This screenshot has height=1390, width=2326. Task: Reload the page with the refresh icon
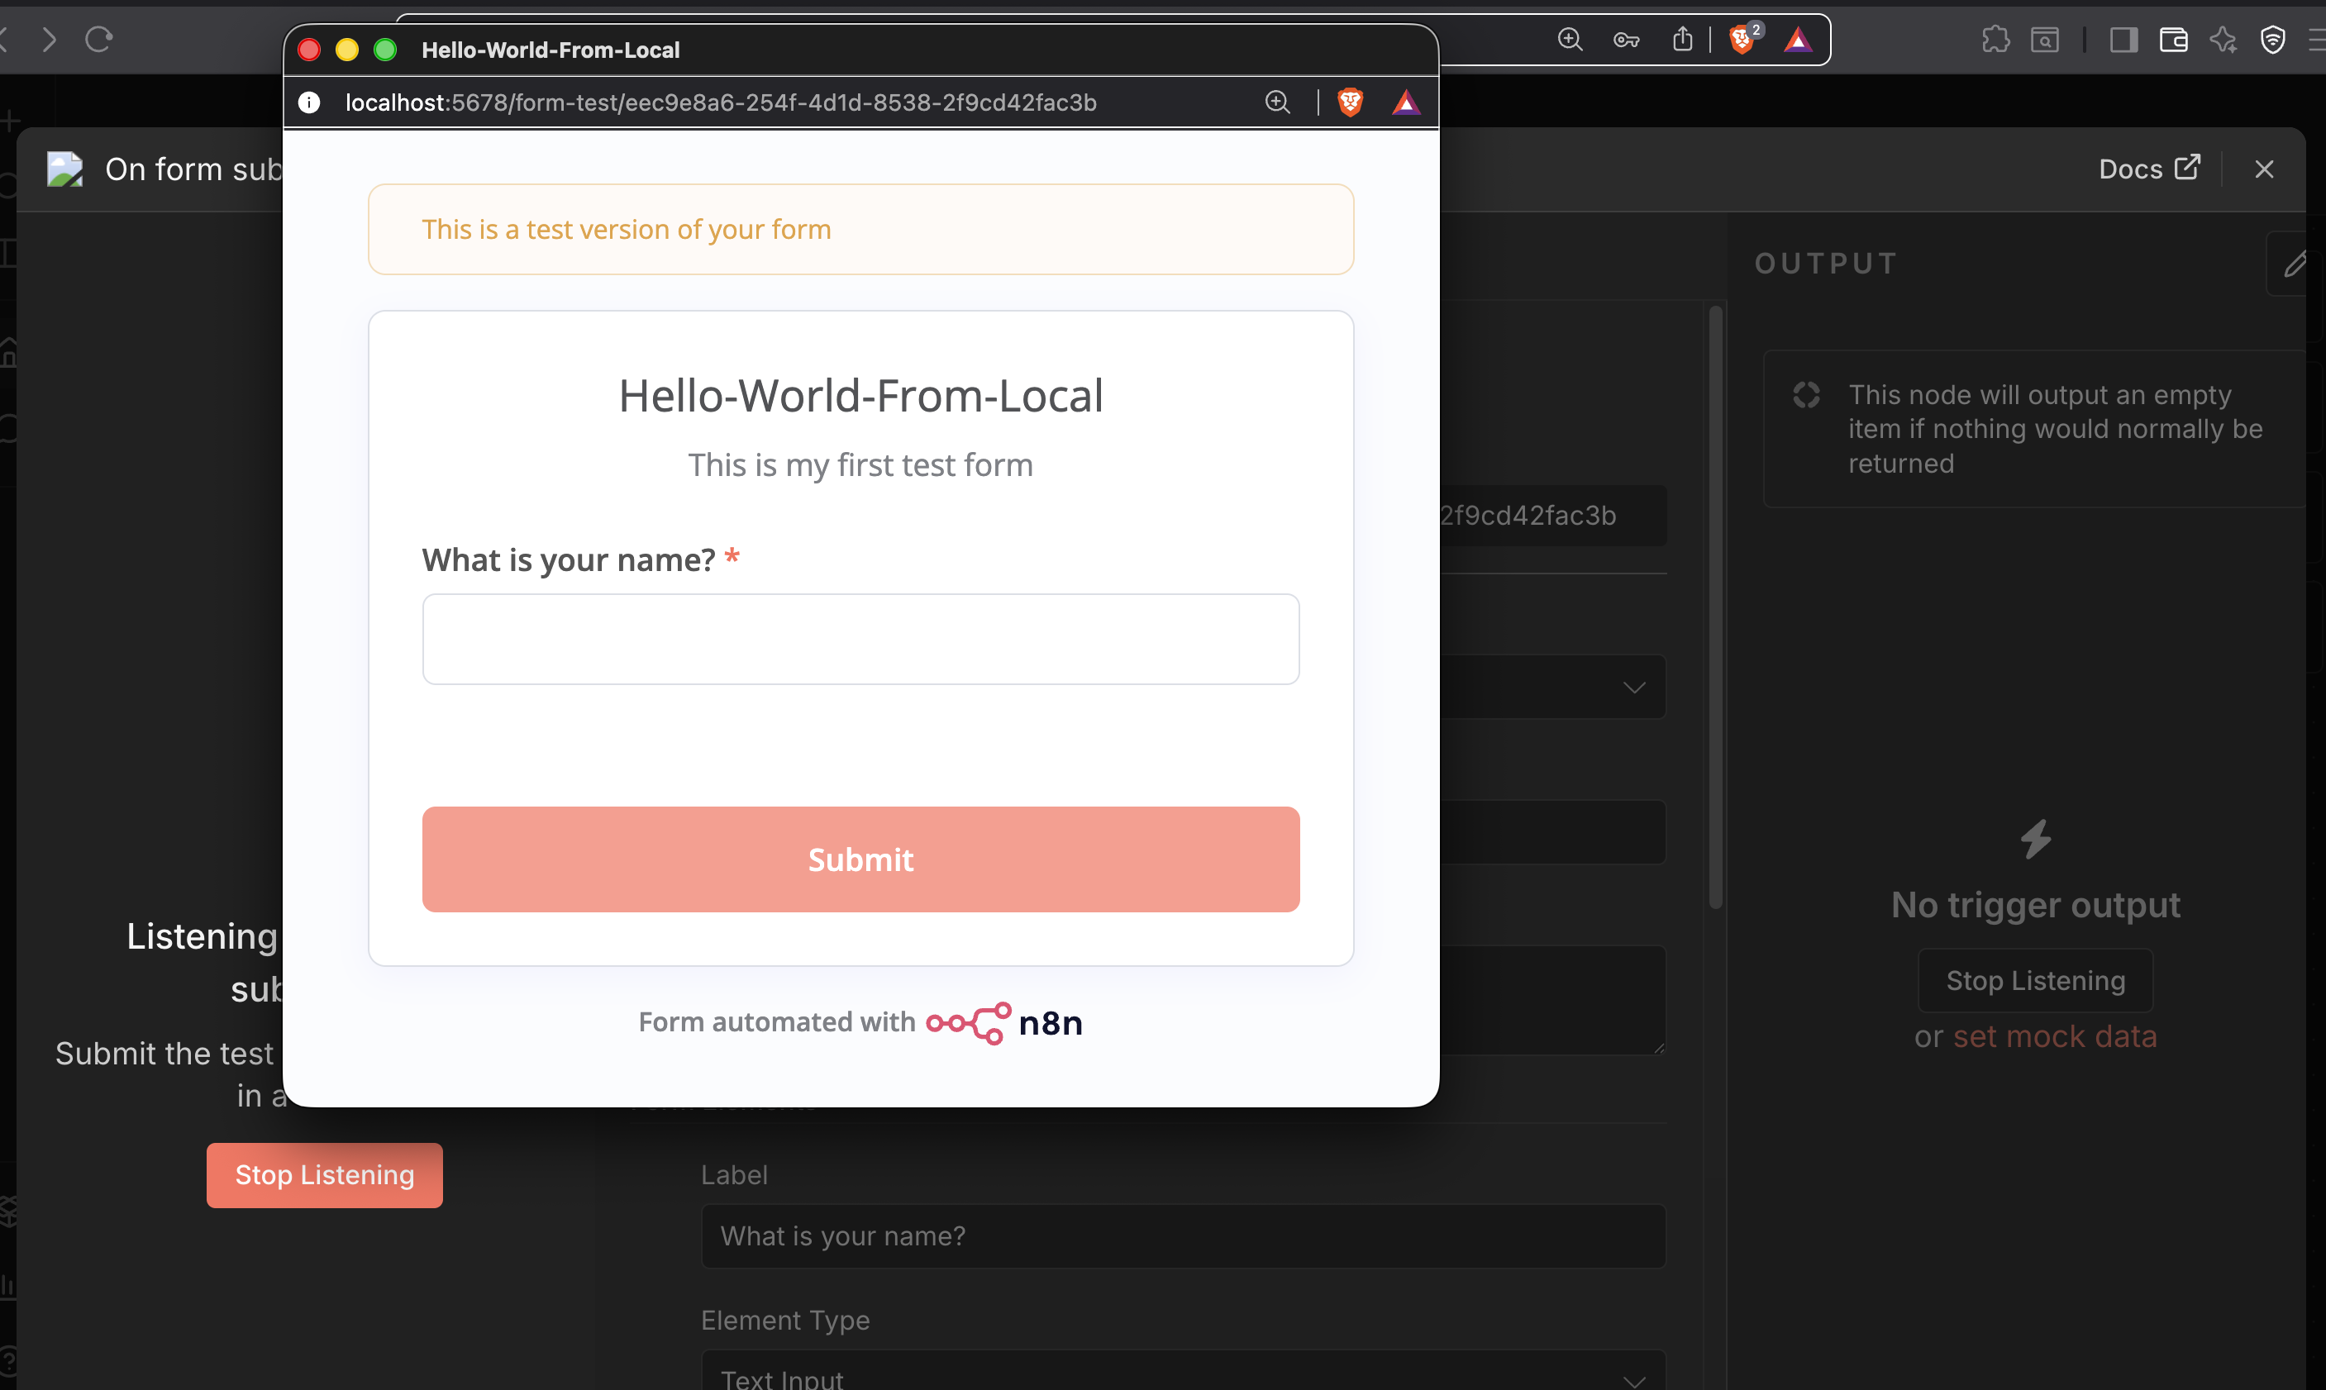point(99,40)
